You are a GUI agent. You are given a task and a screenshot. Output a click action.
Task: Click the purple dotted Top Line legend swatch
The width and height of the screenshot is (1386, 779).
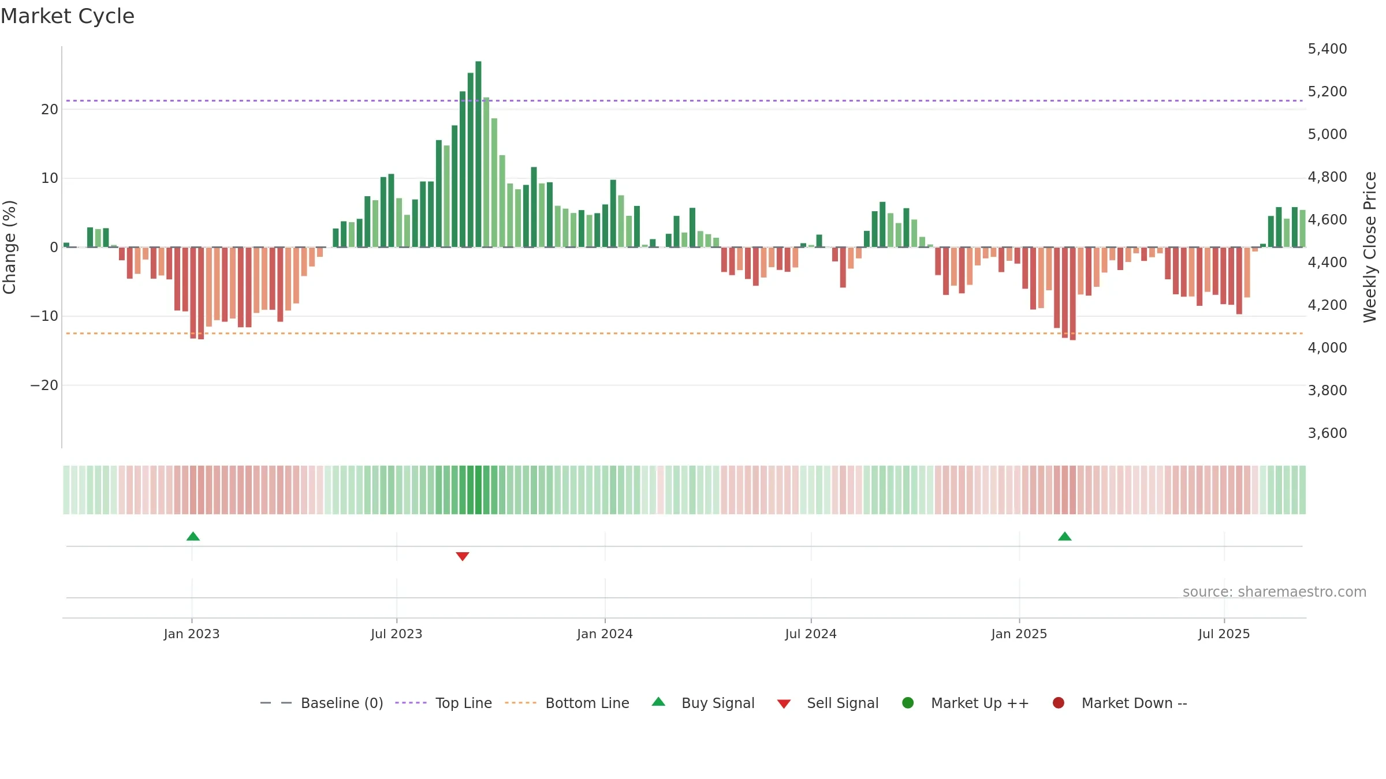[411, 703]
